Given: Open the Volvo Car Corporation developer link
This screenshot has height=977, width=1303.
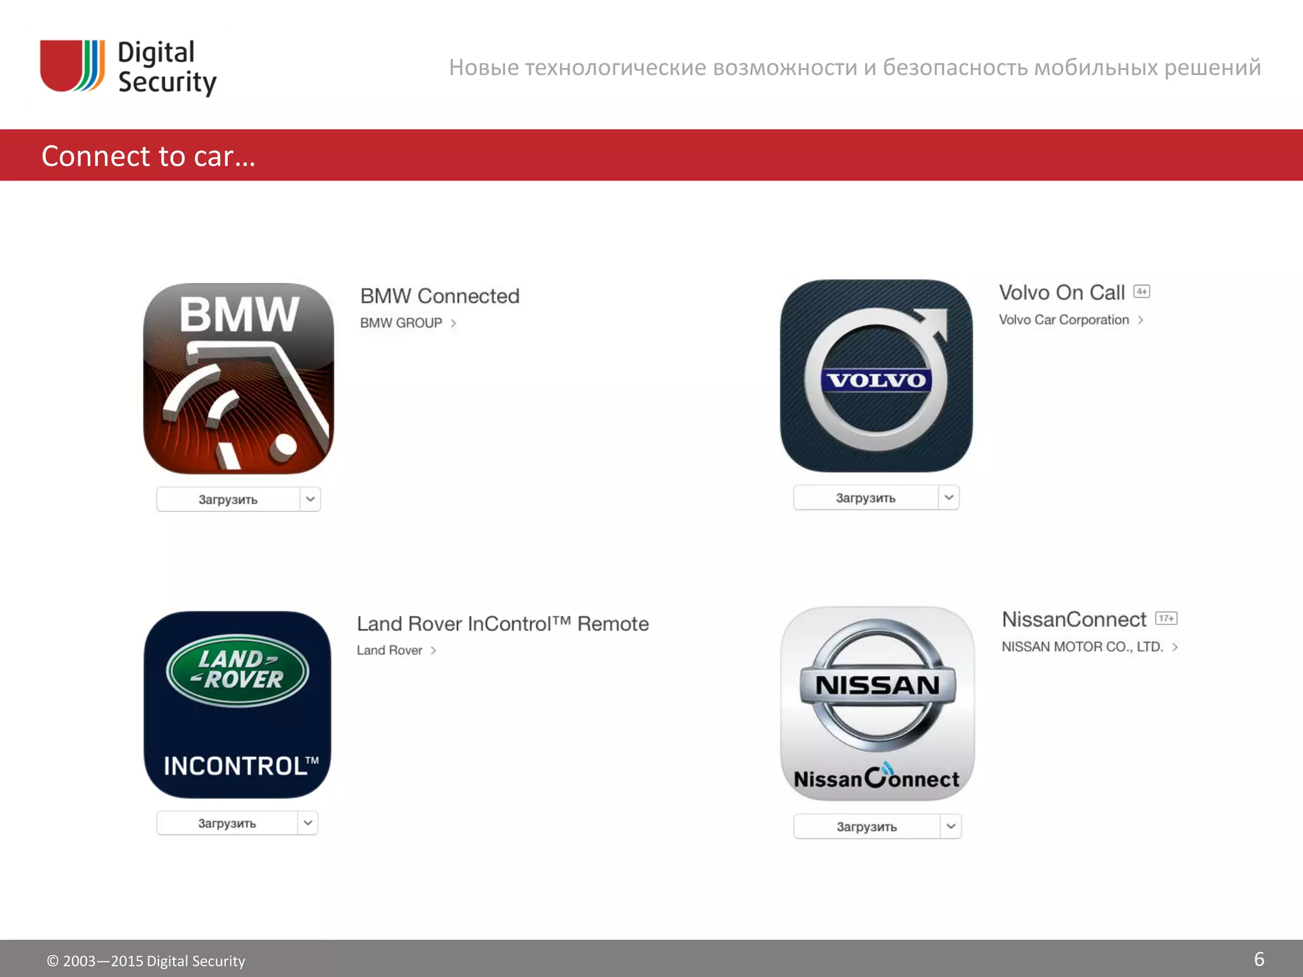Looking at the screenshot, I should pyautogui.click(x=1064, y=320).
